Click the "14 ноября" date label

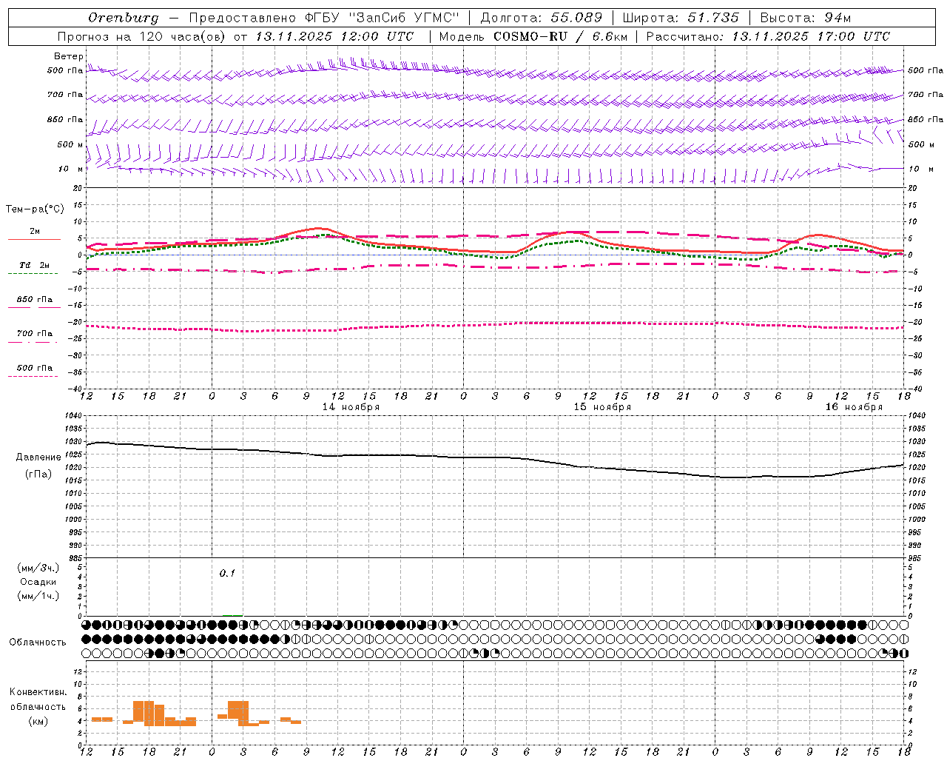351,406
